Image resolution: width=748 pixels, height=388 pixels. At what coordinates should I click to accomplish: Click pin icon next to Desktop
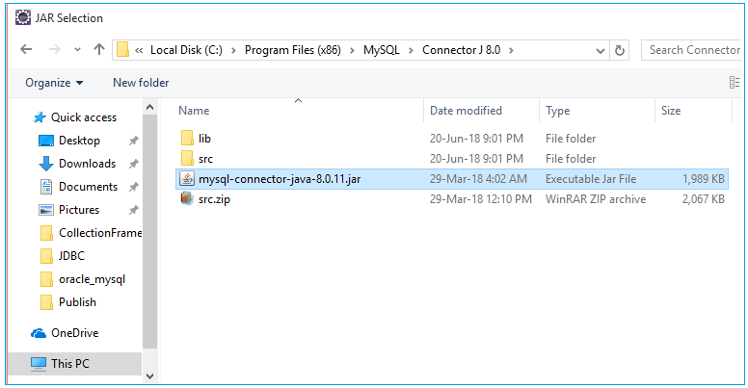(x=134, y=141)
